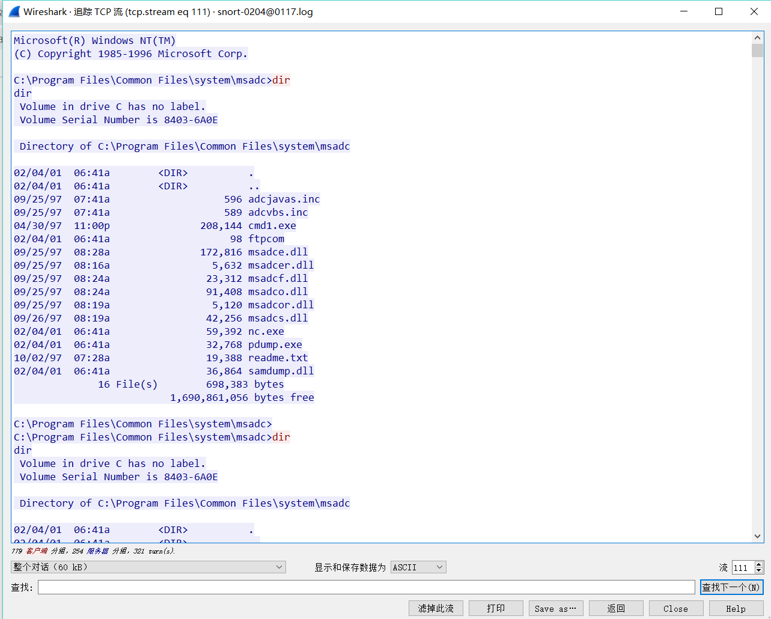The width and height of the screenshot is (771, 619).
Task: Maximize the Wireshark stream window
Action: (x=719, y=11)
